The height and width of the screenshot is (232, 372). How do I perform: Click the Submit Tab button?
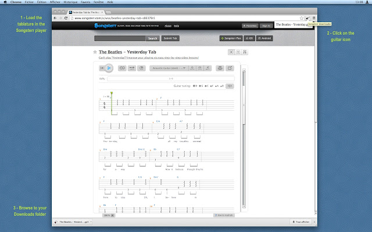[x=170, y=38]
